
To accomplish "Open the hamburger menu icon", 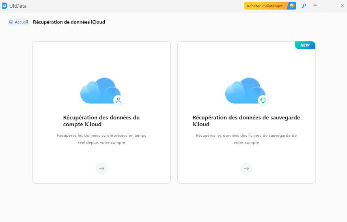I will coord(315,6).
